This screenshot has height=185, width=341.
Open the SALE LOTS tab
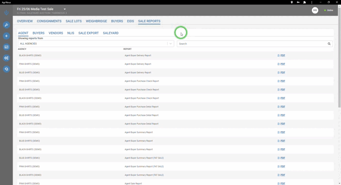point(74,21)
